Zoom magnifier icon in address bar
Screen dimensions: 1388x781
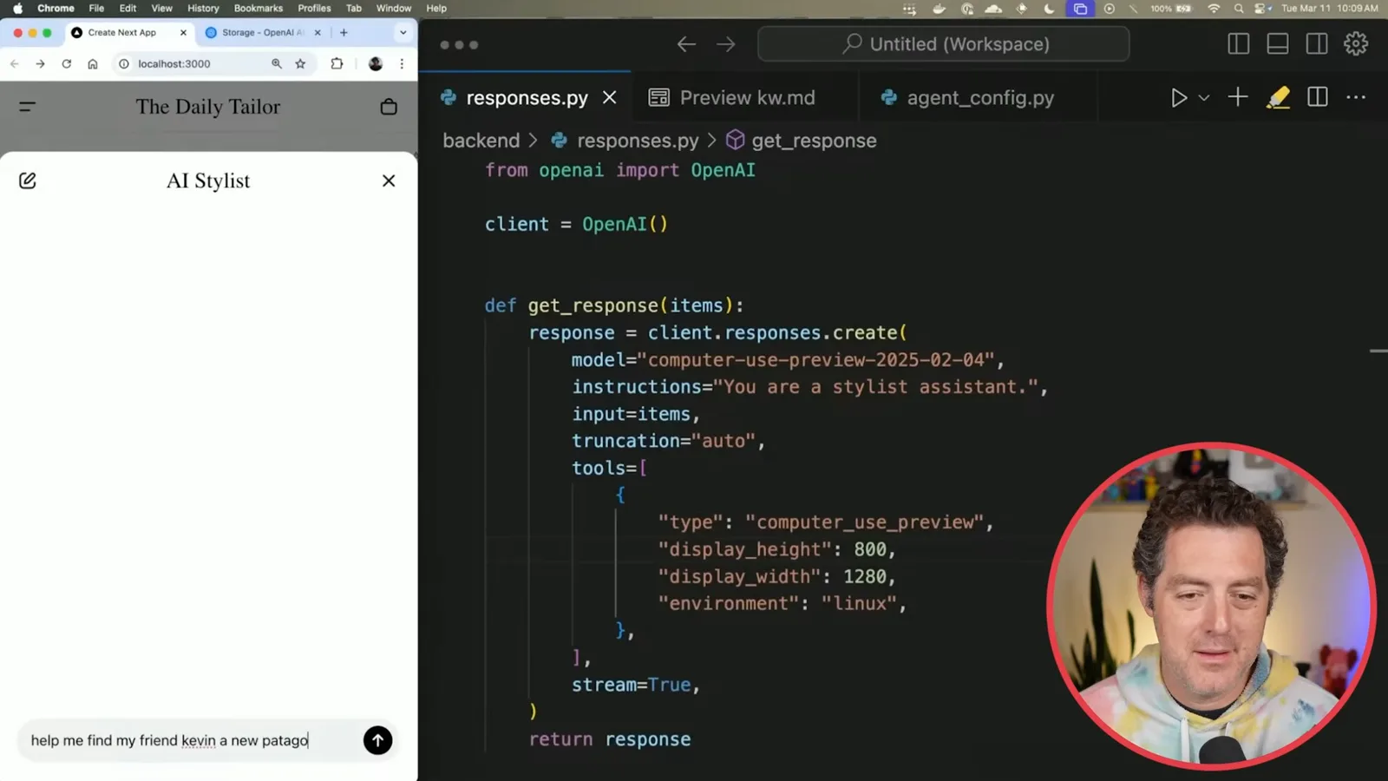pyautogui.click(x=277, y=63)
